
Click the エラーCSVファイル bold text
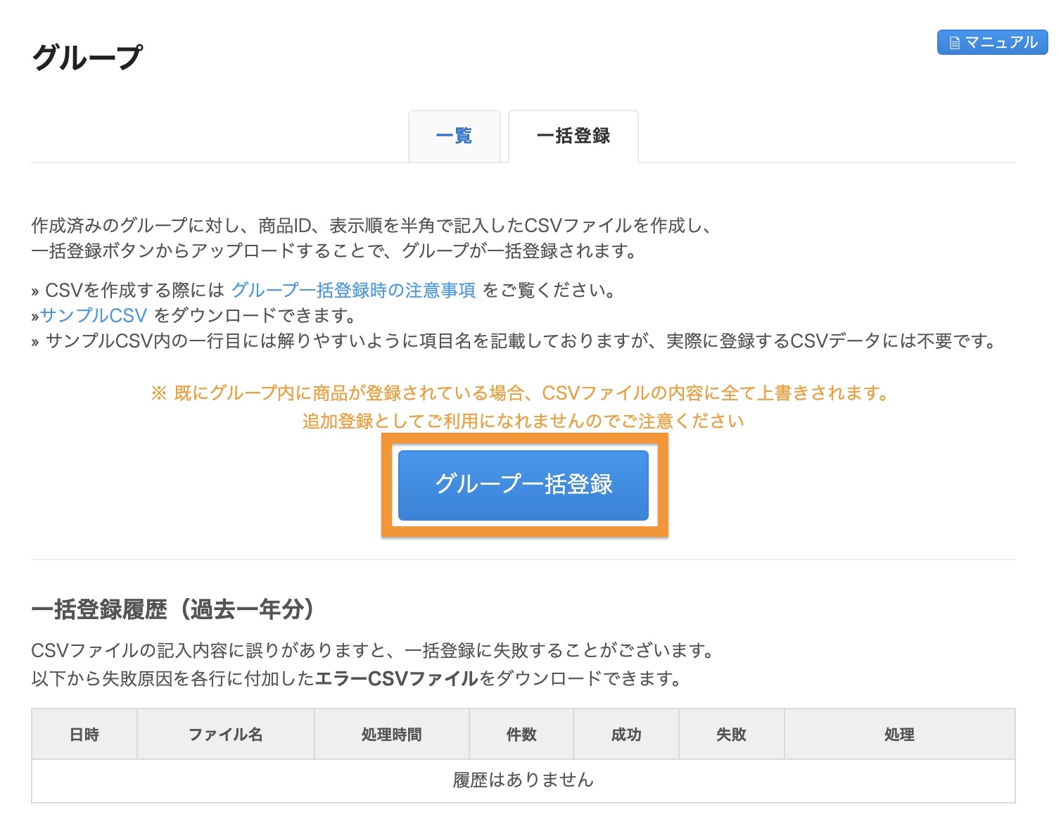click(396, 680)
